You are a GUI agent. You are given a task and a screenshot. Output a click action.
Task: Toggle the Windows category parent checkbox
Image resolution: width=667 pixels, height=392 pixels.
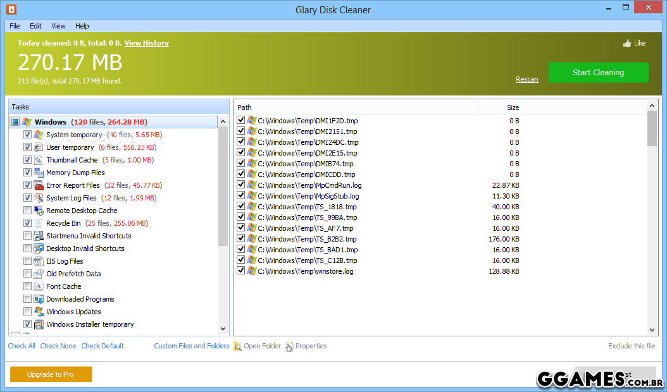click(16, 122)
